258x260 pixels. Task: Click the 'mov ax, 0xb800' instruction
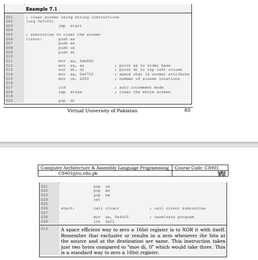(76, 61)
